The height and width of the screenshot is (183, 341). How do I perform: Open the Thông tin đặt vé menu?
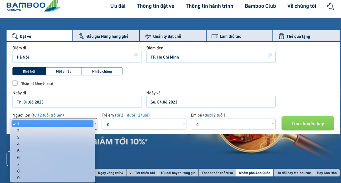155,6
